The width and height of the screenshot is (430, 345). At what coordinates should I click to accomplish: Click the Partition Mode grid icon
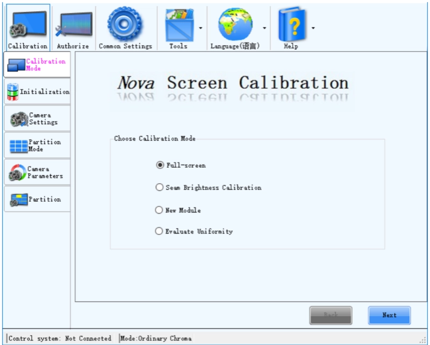[19, 146]
